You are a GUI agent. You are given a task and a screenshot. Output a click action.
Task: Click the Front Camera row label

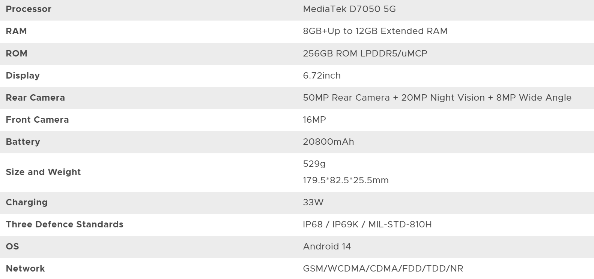(37, 120)
